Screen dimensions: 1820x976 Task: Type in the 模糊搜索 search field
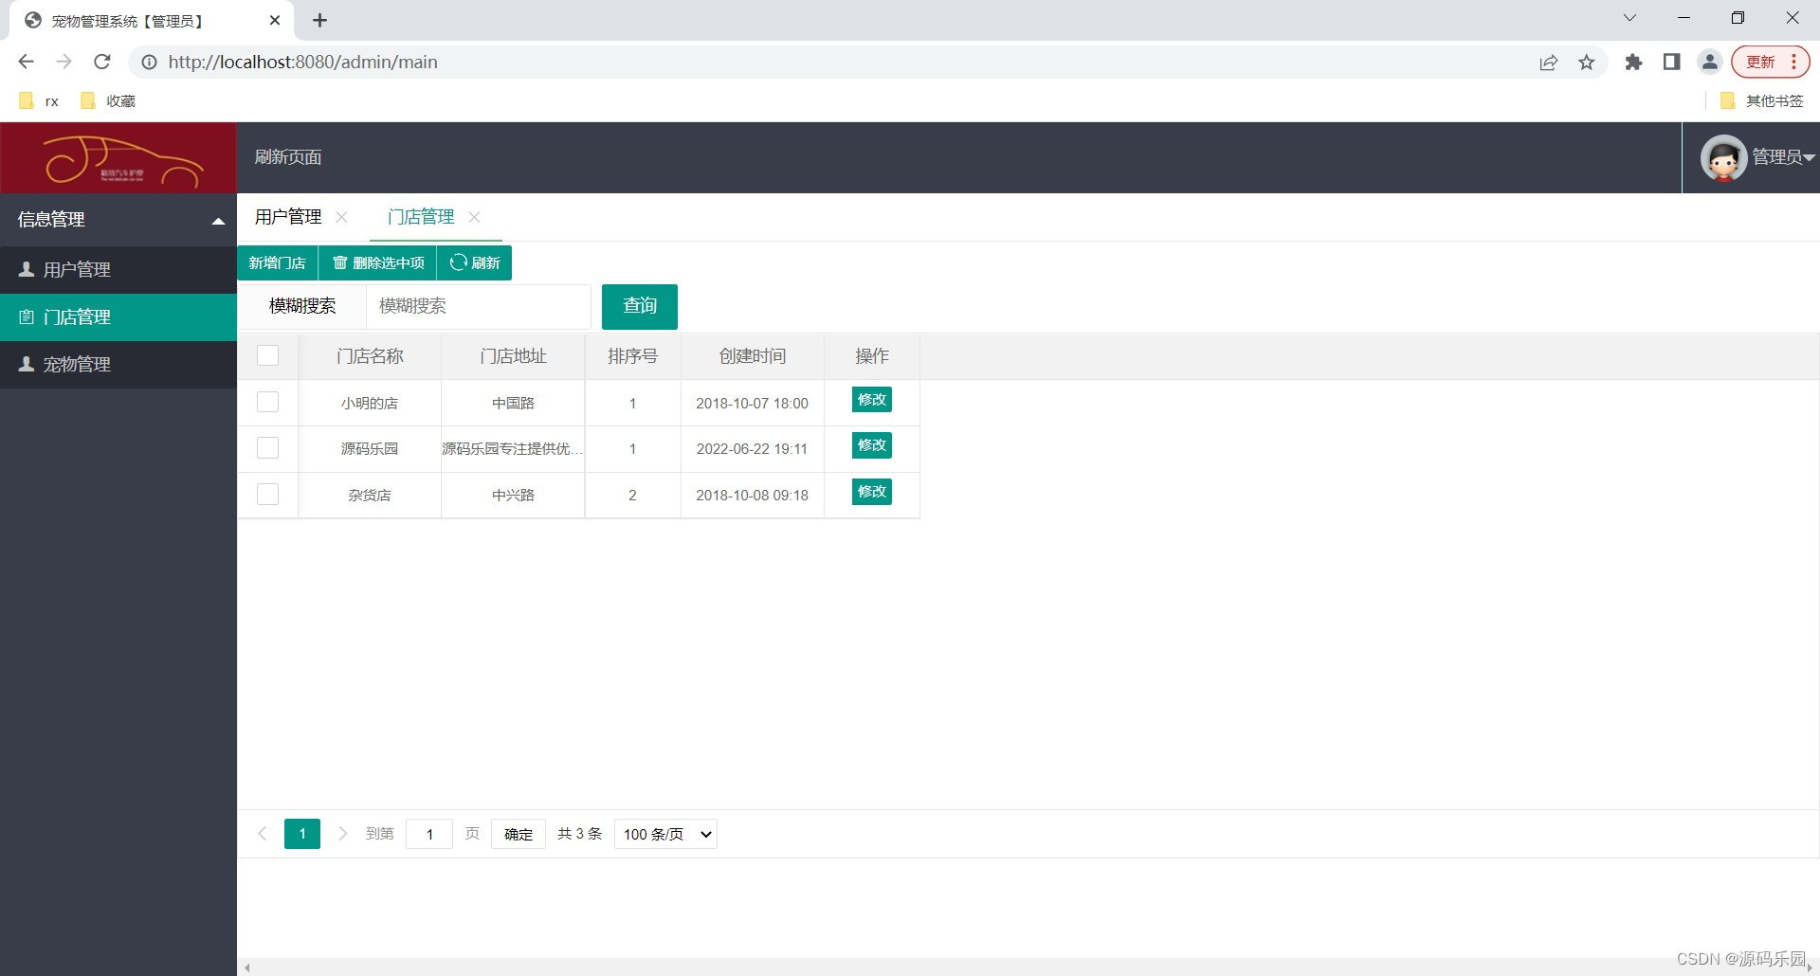(477, 306)
